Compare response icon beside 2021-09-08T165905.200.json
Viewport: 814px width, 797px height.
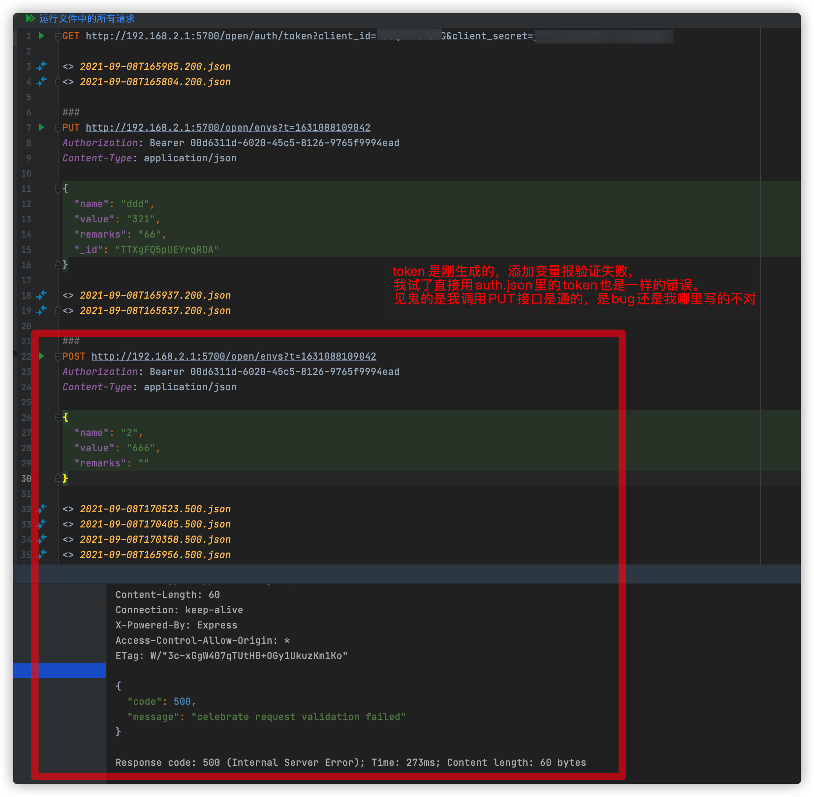[x=41, y=66]
